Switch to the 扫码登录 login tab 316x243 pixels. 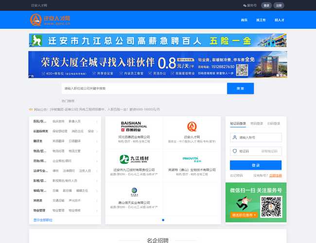[274, 123]
